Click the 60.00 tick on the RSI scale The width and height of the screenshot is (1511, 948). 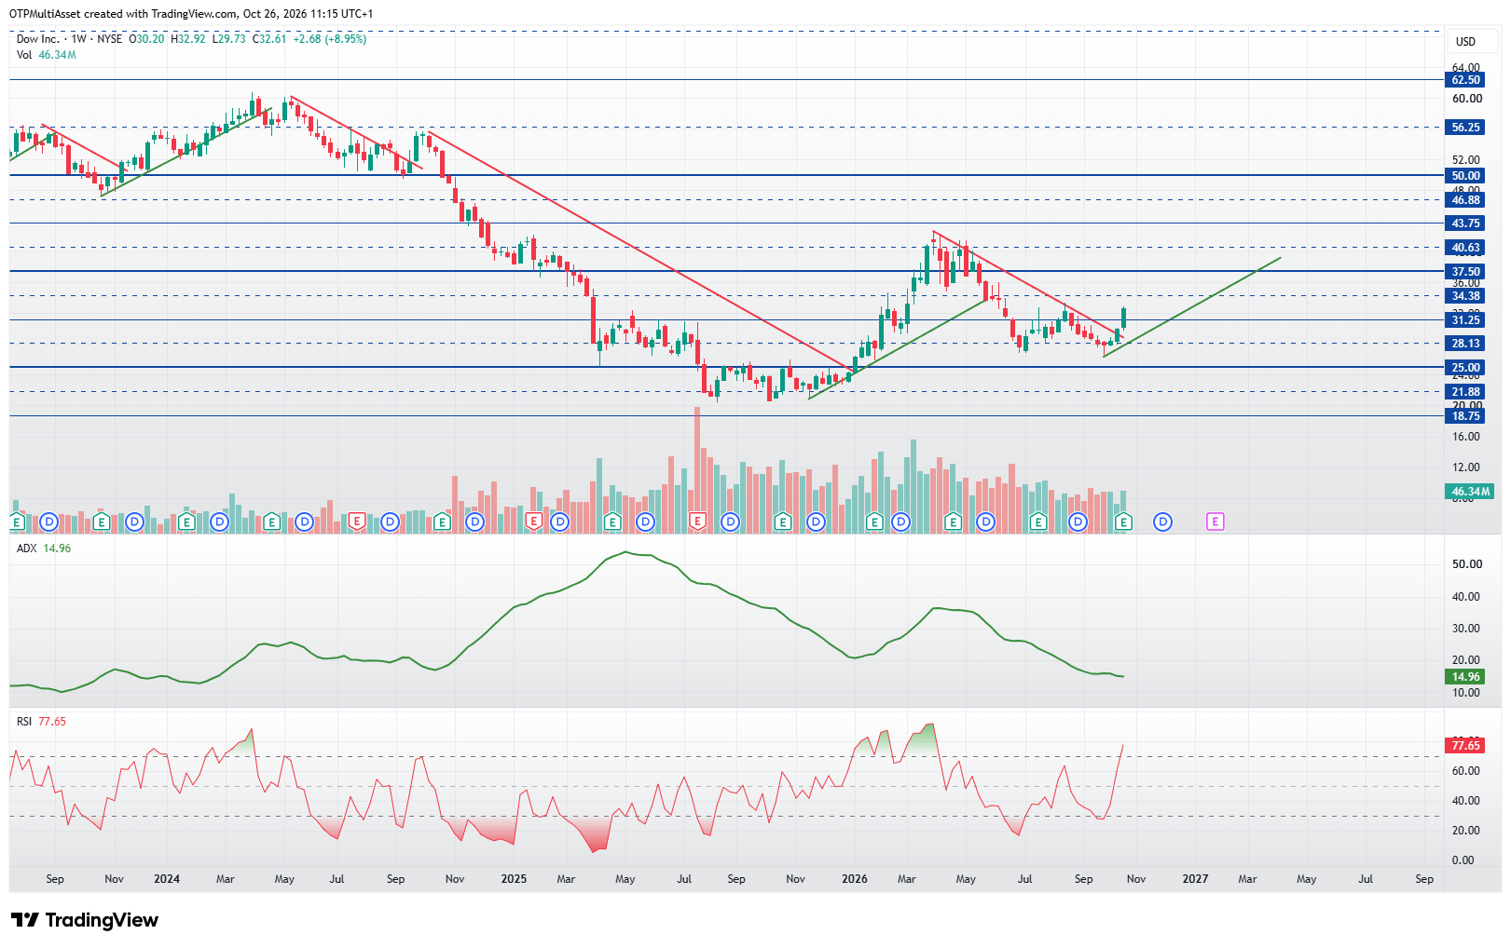click(1467, 771)
